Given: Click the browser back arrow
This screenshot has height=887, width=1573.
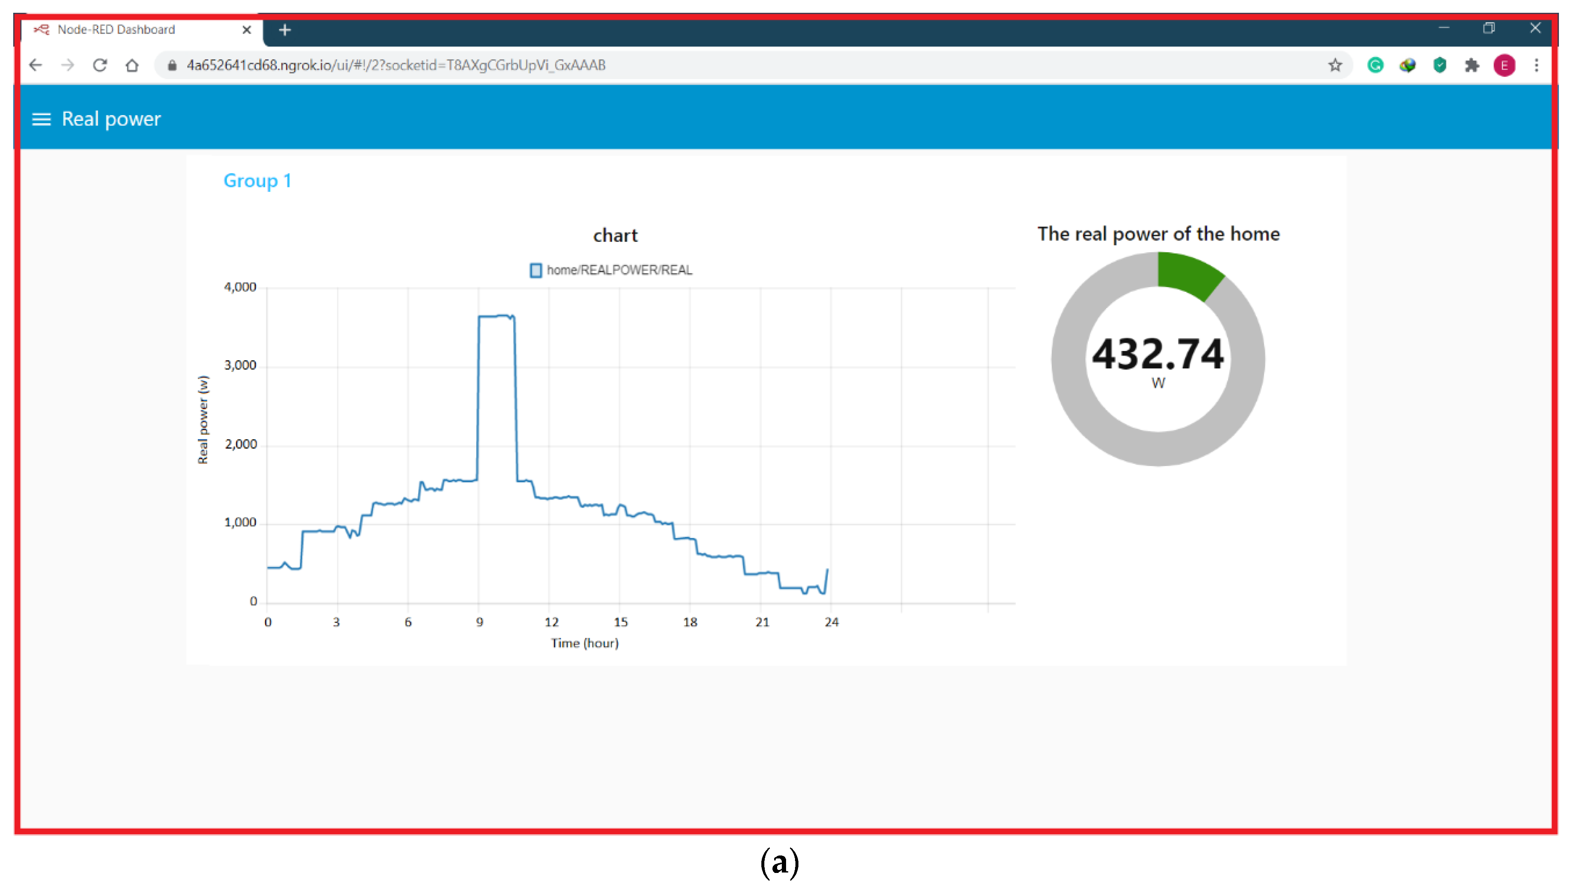Looking at the screenshot, I should tap(36, 65).
